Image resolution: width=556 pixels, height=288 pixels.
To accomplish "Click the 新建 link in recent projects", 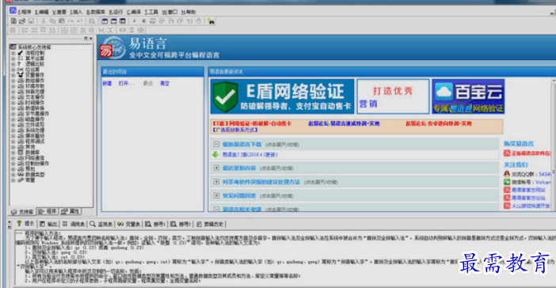I will (107, 84).
